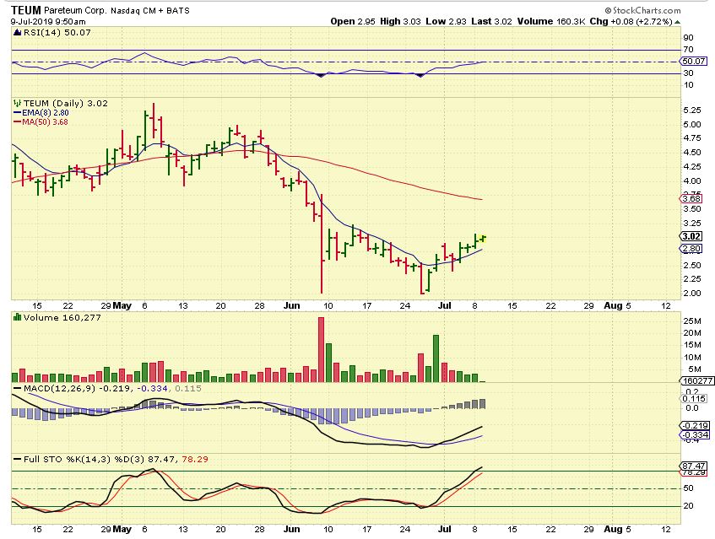Click the Jun label on price panel date axis
The image size is (715, 539).
click(x=292, y=305)
